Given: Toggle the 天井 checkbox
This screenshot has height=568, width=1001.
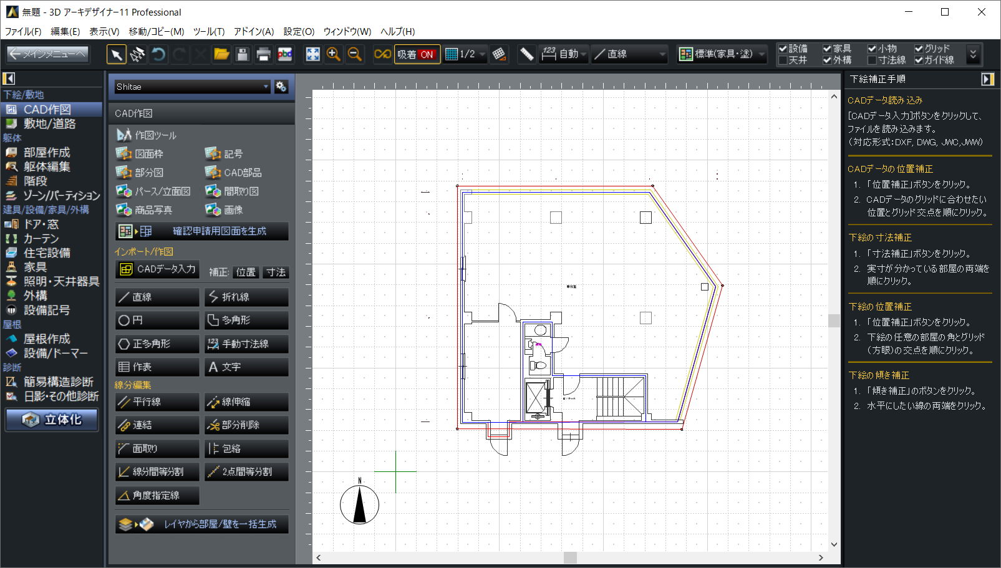Looking at the screenshot, I should coord(783,60).
